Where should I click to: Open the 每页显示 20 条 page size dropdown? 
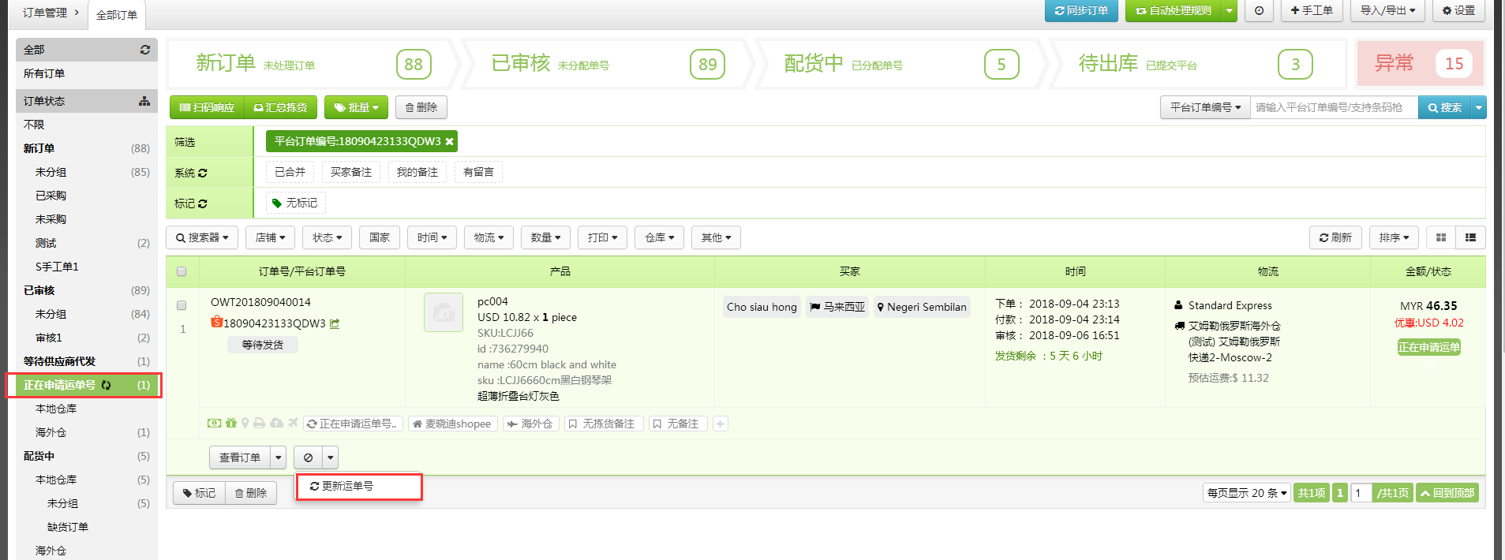[1246, 493]
